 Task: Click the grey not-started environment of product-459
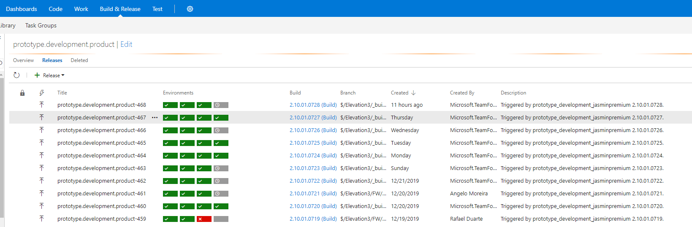tap(221, 219)
